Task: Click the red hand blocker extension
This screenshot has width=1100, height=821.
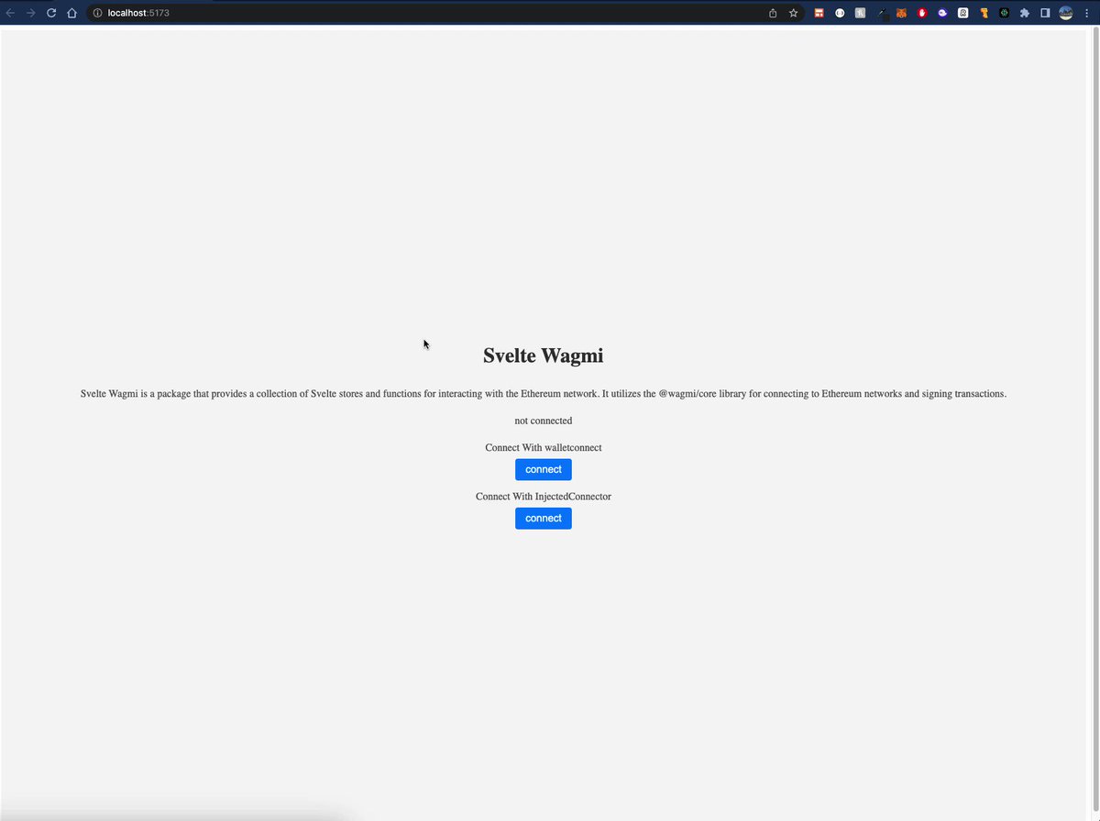Action: click(x=922, y=13)
